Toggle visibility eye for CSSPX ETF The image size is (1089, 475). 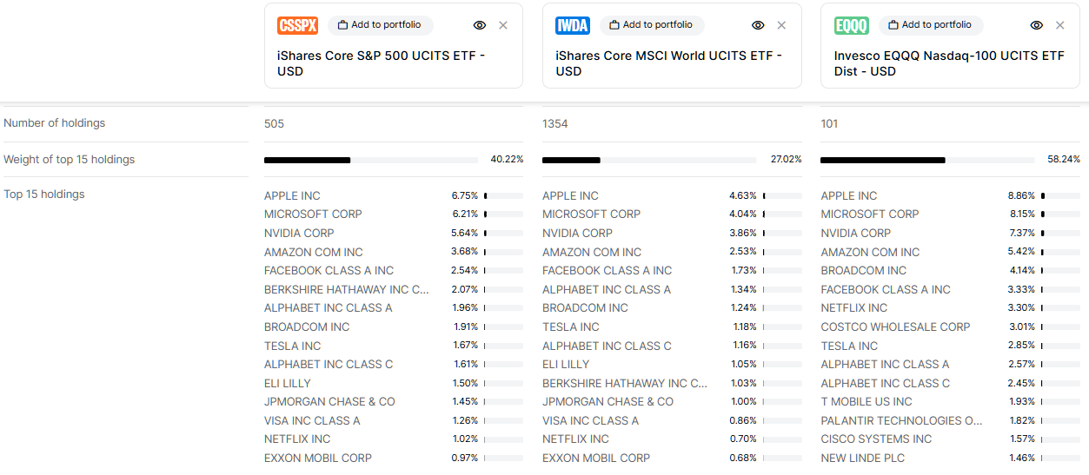click(x=480, y=26)
